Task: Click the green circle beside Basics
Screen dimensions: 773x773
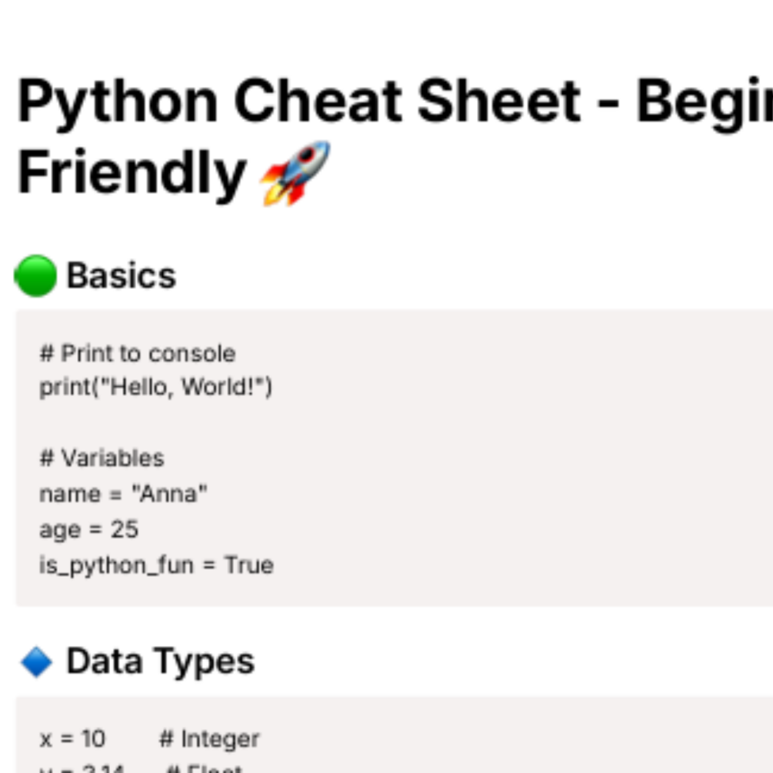Action: pos(35,275)
